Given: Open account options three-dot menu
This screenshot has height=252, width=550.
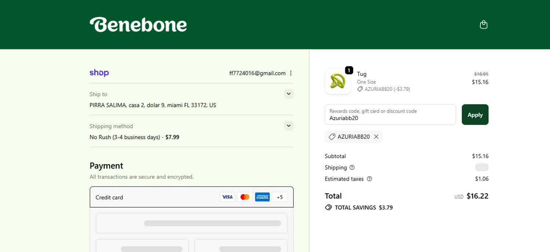Looking at the screenshot, I should [291, 73].
